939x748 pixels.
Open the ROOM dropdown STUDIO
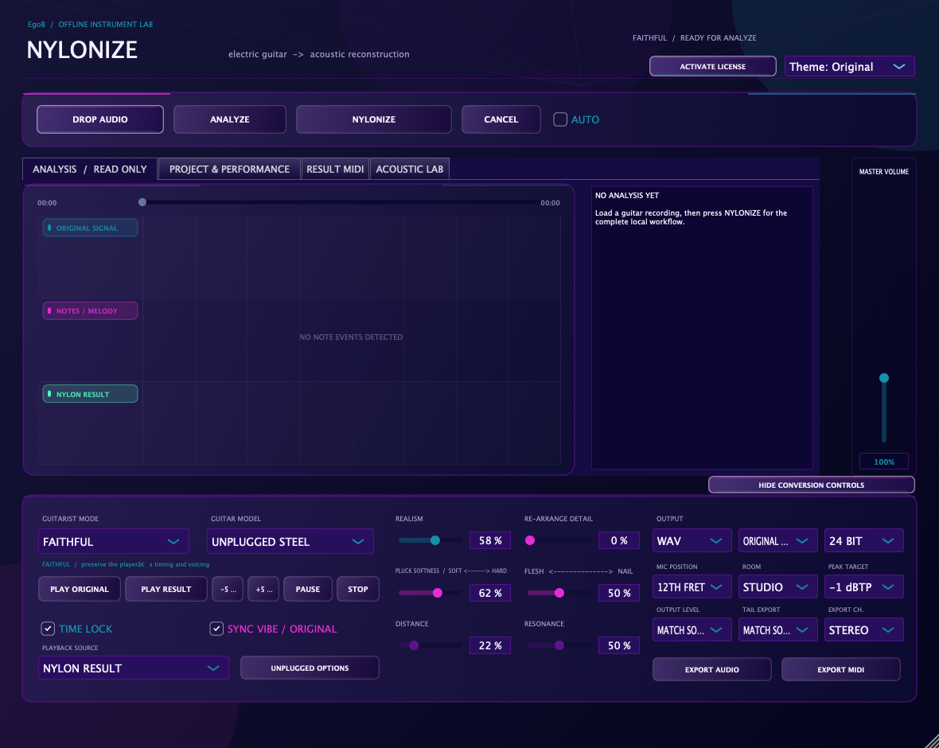[778, 587]
